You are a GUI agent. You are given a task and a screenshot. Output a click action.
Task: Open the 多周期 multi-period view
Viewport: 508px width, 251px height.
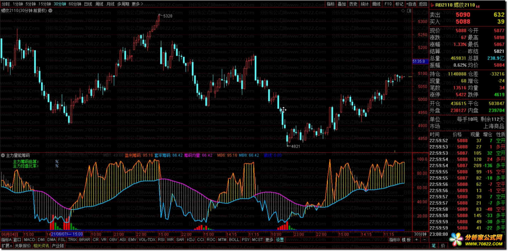[123, 4]
